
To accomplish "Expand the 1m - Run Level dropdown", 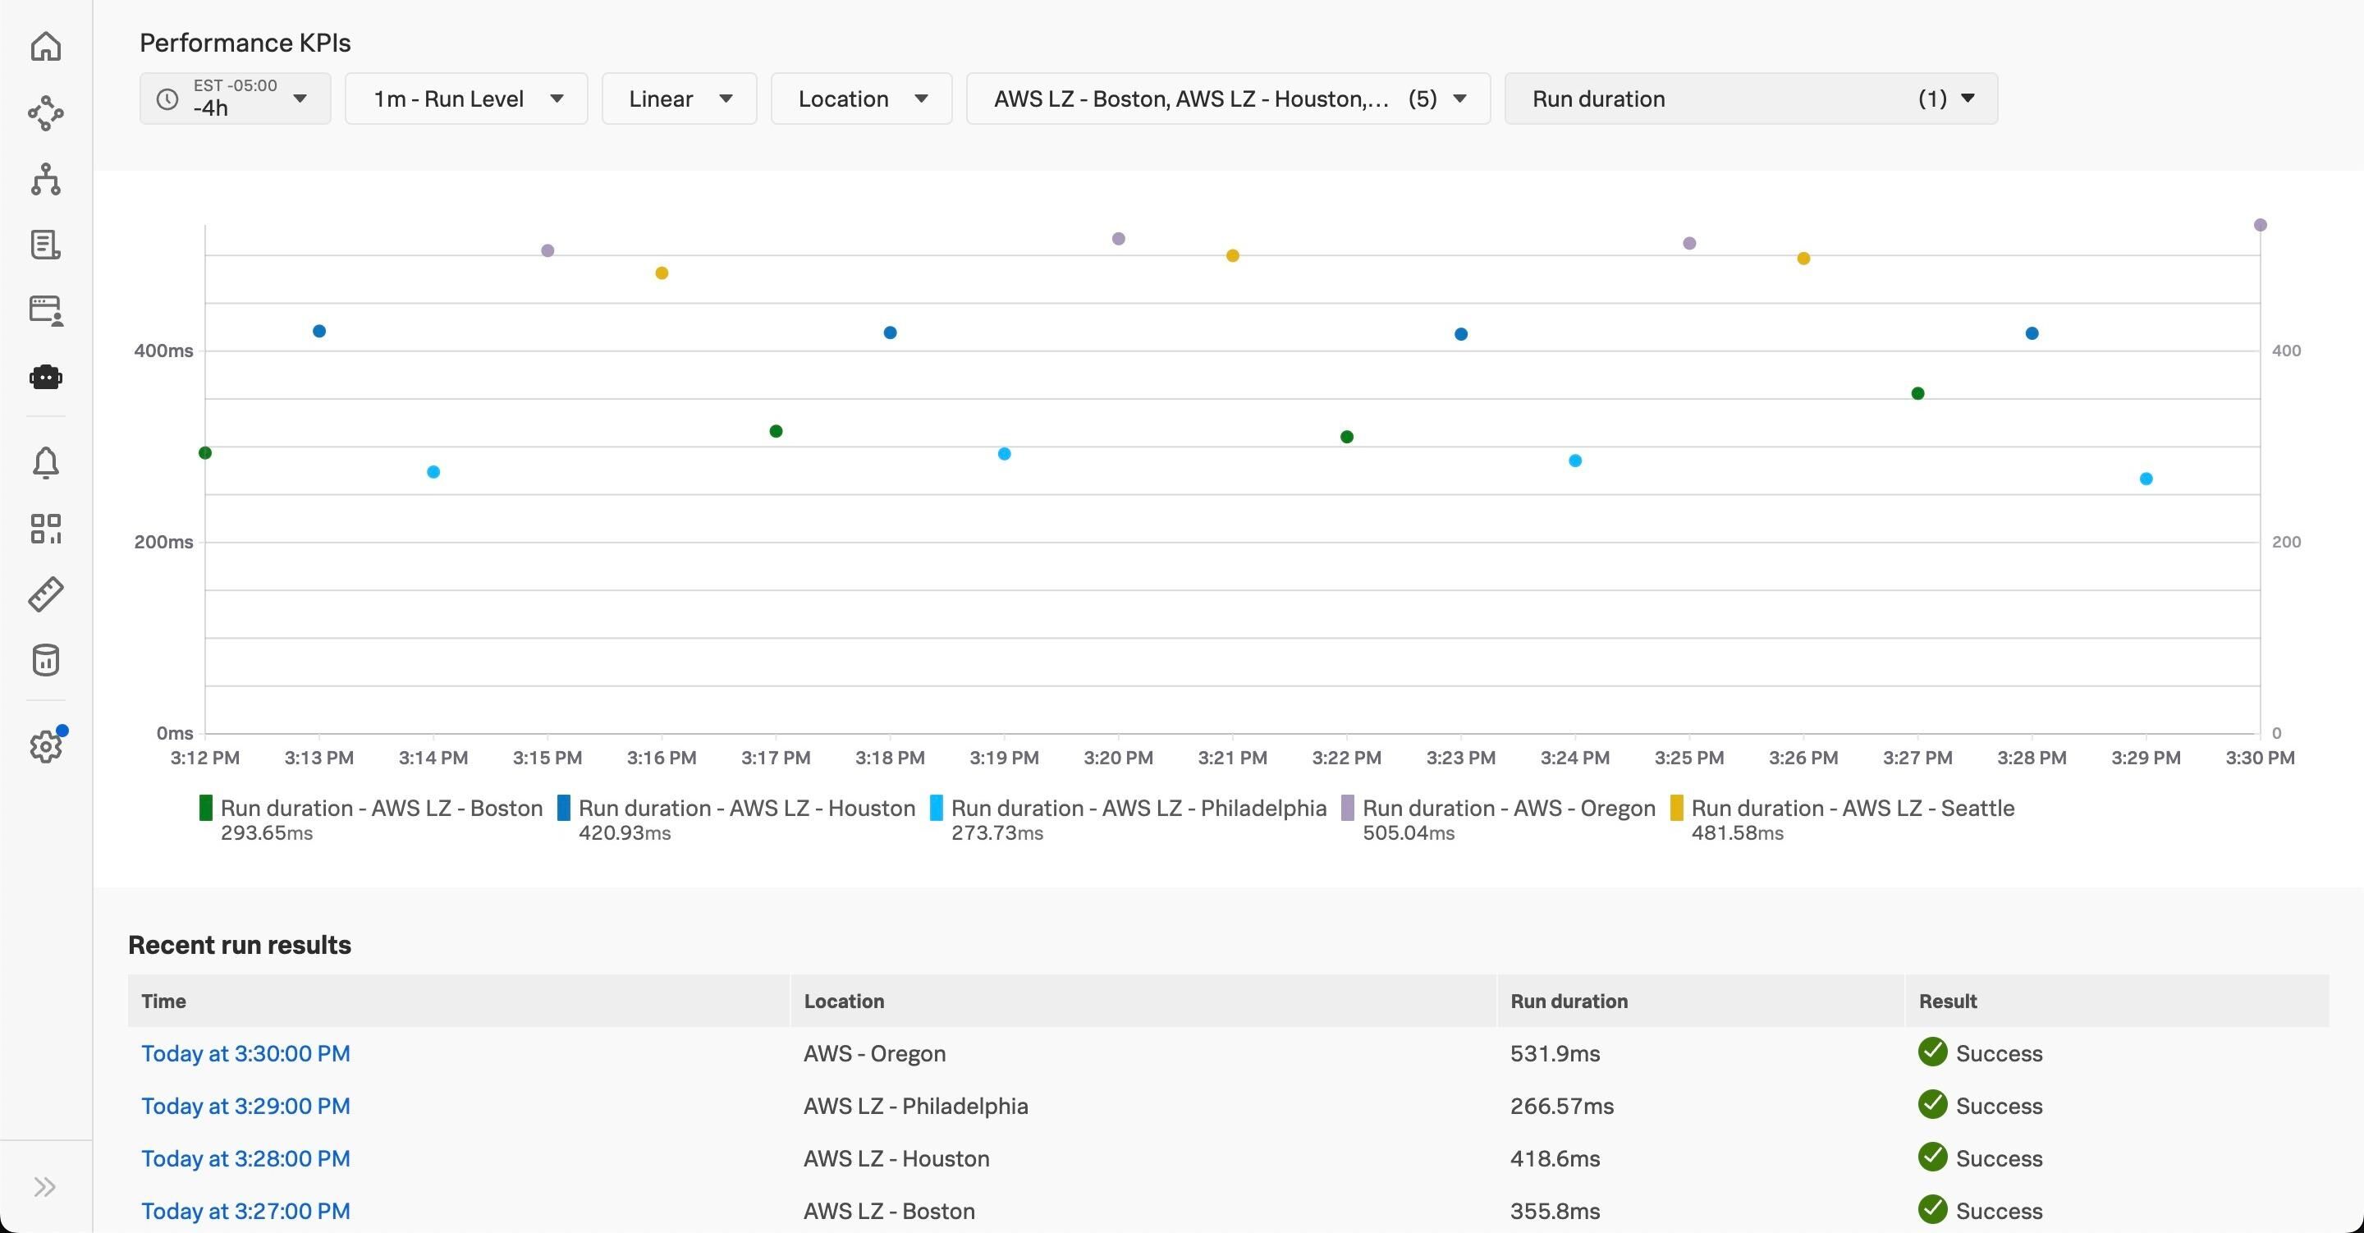I will (465, 99).
